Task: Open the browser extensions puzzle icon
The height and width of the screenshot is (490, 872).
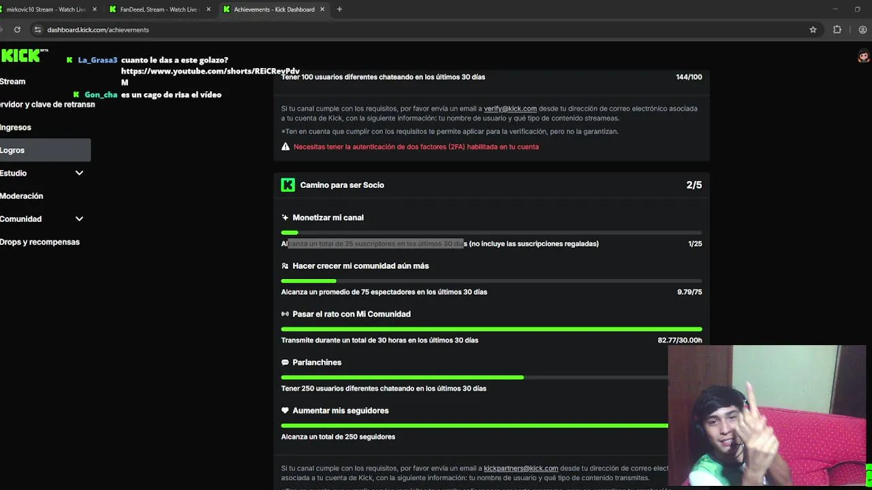Action: click(837, 30)
